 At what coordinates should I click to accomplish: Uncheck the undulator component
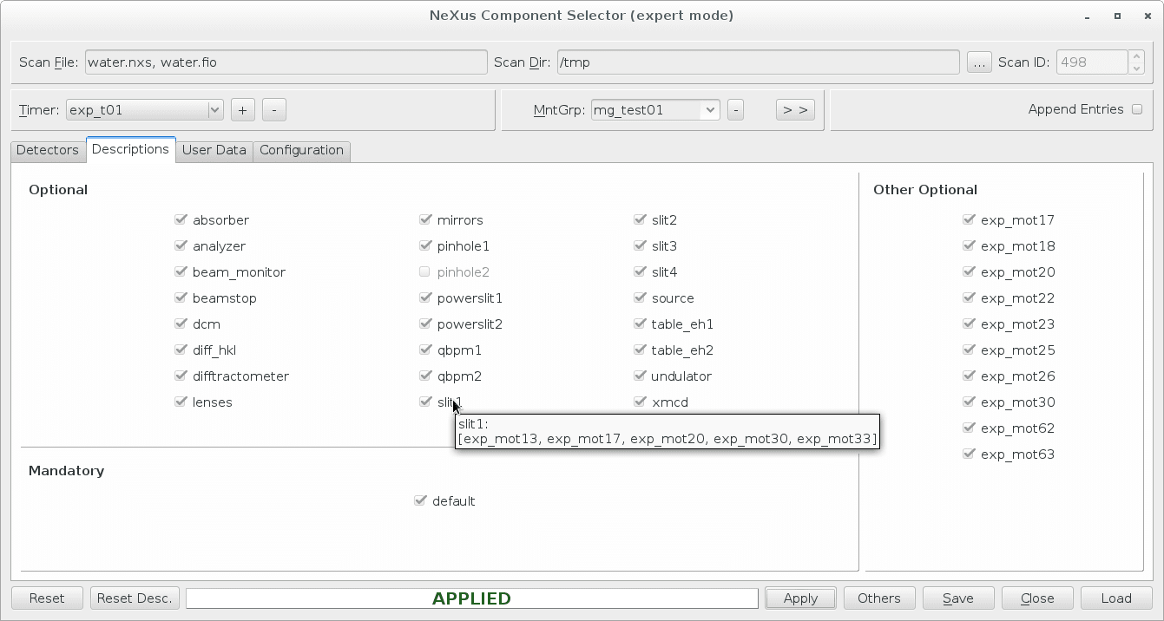click(x=640, y=376)
